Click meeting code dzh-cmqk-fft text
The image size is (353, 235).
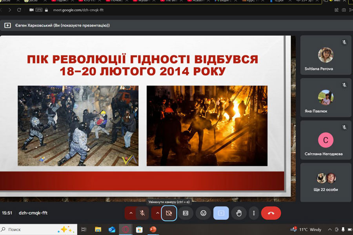click(33, 213)
